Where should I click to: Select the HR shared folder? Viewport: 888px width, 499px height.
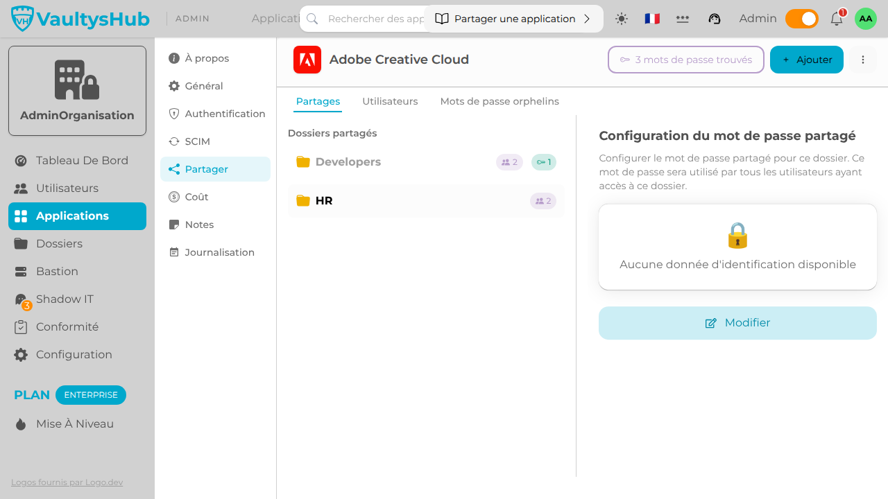coord(426,201)
